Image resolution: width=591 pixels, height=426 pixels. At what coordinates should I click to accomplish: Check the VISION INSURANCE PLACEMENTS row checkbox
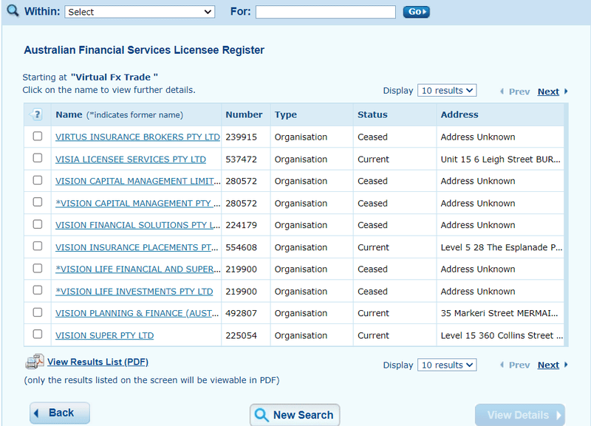[38, 246]
